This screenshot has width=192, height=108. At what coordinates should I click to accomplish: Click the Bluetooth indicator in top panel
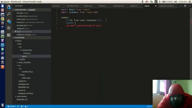pyautogui.click(x=160, y=2)
